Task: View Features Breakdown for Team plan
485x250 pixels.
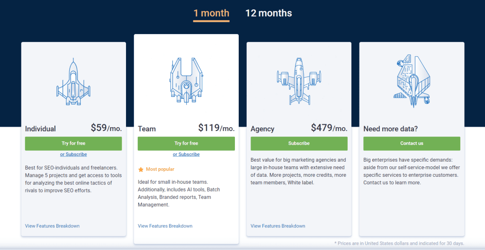Action: pyautogui.click(x=165, y=226)
